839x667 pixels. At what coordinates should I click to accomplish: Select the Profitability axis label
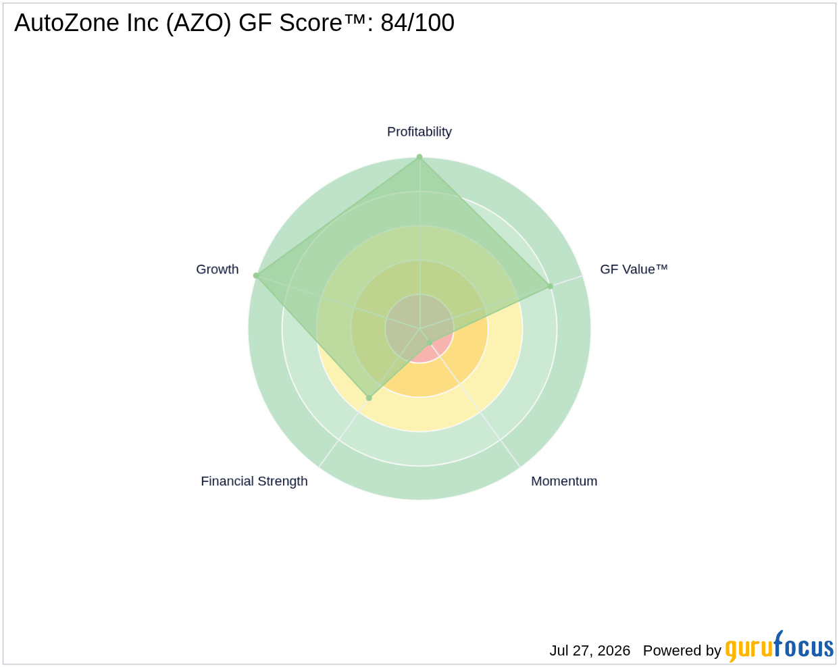(419, 132)
